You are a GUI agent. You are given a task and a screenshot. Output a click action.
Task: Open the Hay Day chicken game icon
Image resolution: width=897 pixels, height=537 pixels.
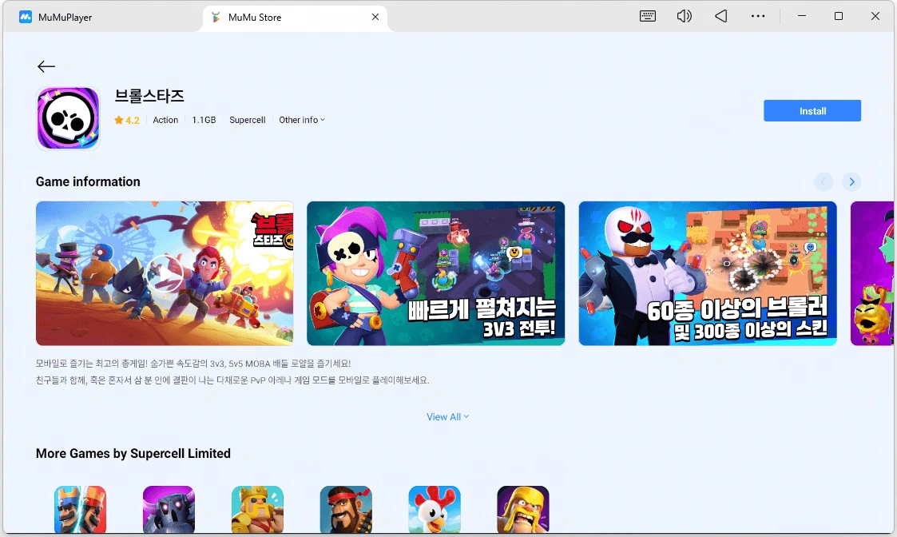(x=435, y=510)
